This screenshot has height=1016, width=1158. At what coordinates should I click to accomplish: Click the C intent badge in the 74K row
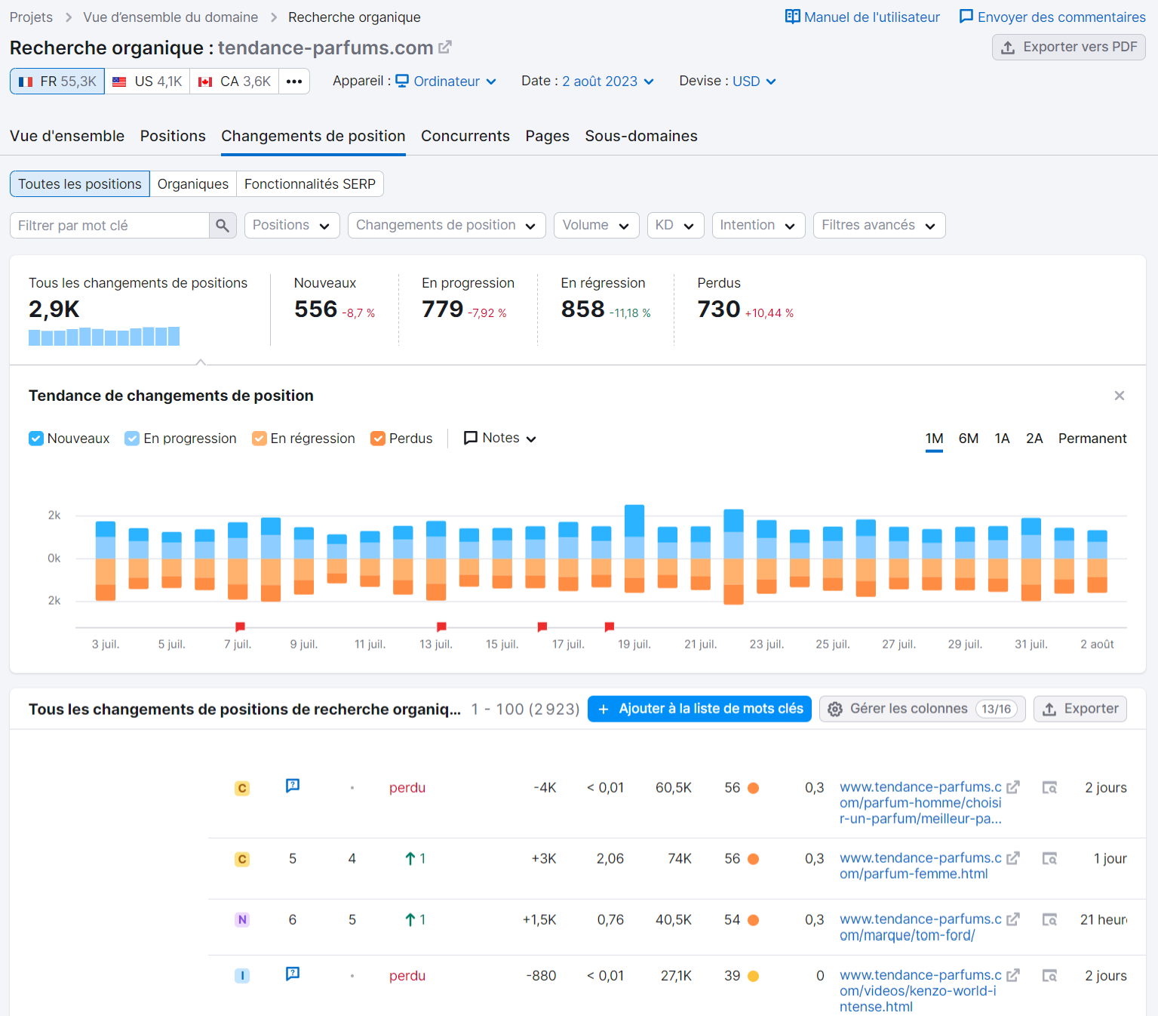[x=242, y=859]
